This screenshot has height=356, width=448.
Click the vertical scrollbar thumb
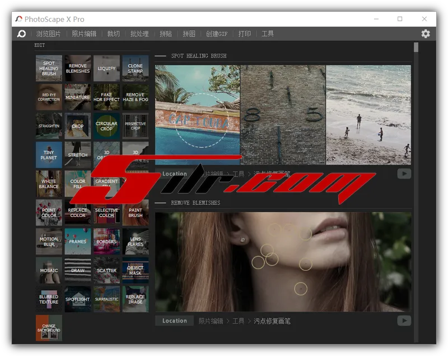point(416,48)
